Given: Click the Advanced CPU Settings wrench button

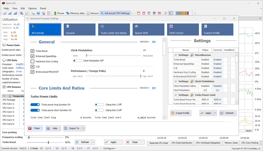Looking at the screenshot, I should (x=115, y=13).
